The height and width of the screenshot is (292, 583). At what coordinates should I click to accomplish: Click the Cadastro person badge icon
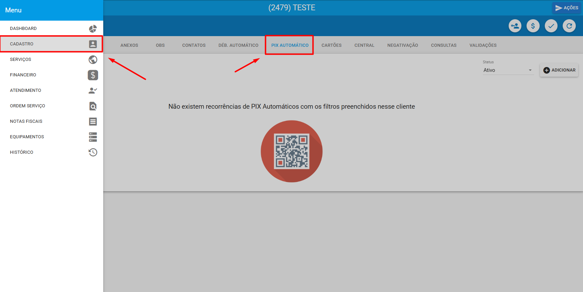[x=93, y=44]
